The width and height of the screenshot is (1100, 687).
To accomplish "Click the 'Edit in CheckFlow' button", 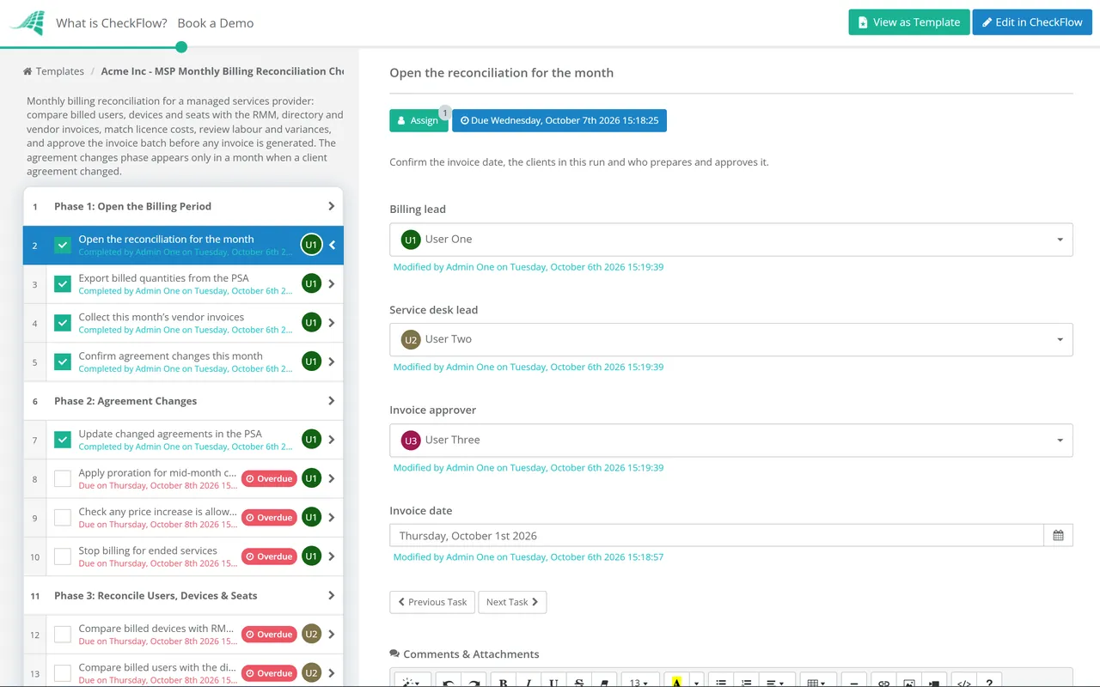I will [1032, 22].
